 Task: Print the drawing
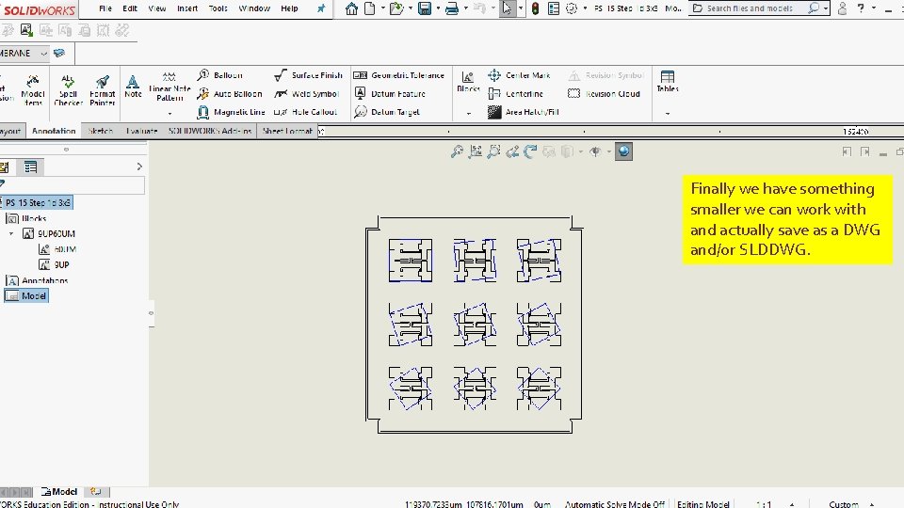452,8
